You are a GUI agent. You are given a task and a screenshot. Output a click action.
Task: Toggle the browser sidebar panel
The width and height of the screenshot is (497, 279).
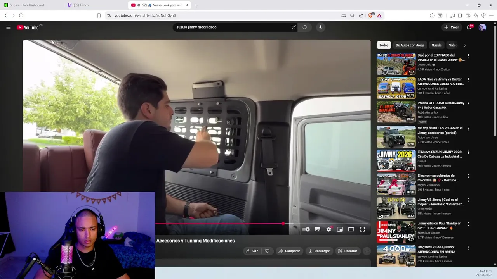coord(460,15)
